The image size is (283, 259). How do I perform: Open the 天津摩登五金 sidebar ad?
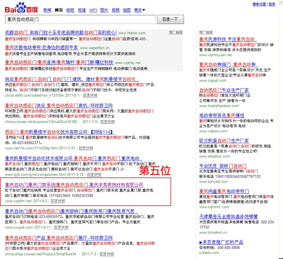228,217
